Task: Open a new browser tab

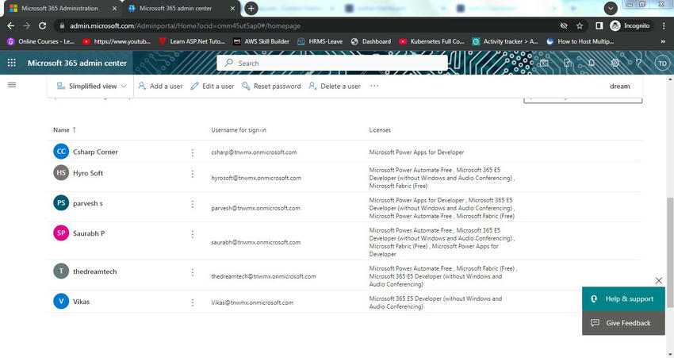Action: pyautogui.click(x=251, y=8)
